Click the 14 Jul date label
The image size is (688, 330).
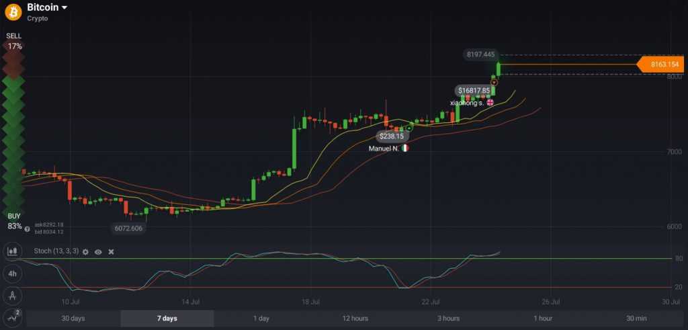[x=191, y=302]
